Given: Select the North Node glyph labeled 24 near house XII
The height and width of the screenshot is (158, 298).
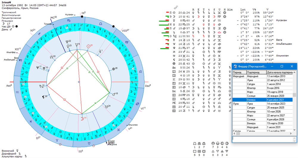Looking at the screenshot, I should coord(52,57).
